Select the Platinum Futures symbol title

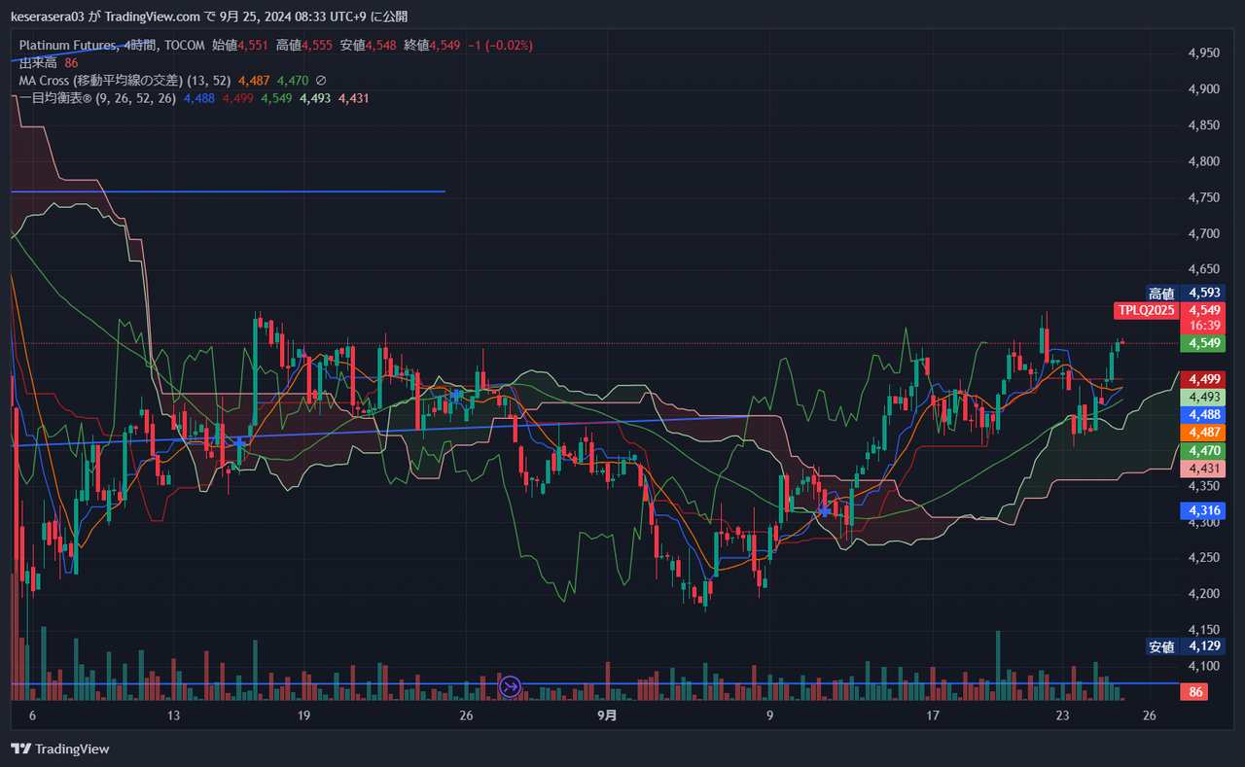coord(66,45)
